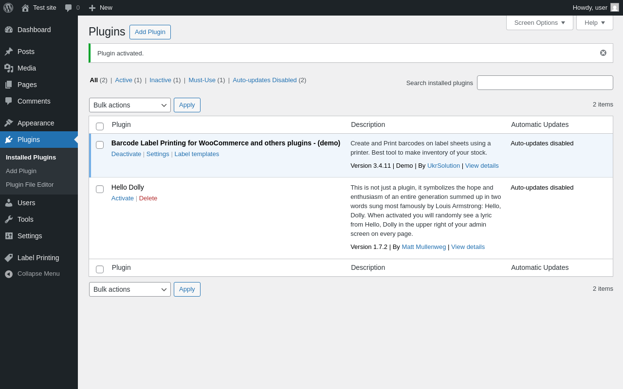Screen dimensions: 623x389
Task: Expand the Help tab
Action: coord(594,22)
